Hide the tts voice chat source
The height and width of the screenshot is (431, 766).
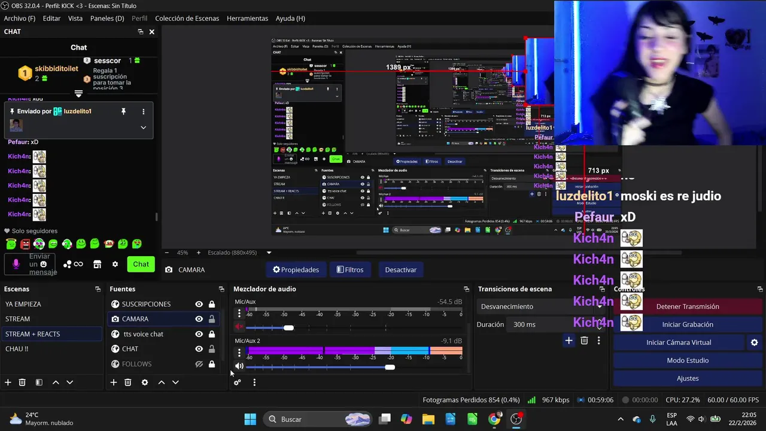click(x=199, y=334)
